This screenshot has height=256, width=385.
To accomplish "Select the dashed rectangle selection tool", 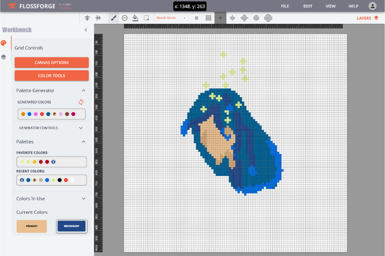I will pyautogui.click(x=146, y=18).
